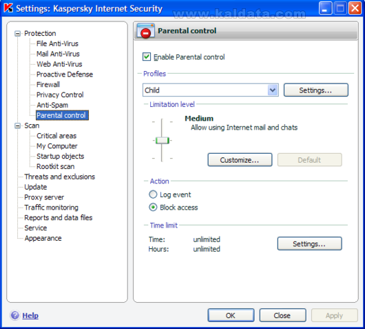Open Threats and exclusions
365x329 pixels.
[x=60, y=177]
